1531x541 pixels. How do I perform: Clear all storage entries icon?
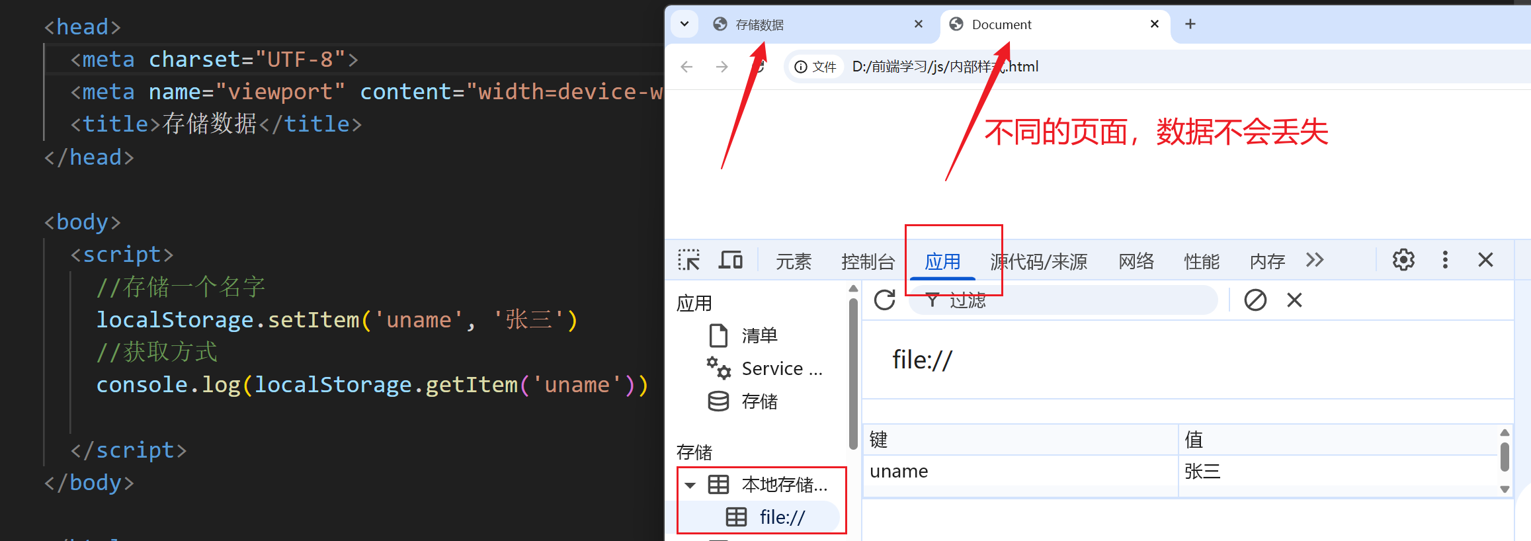click(1255, 300)
